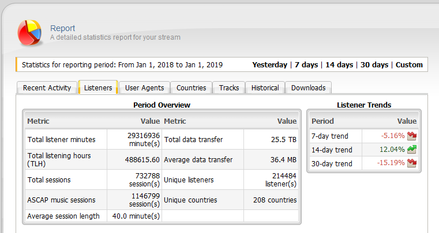Open the Custom date range option
The width and height of the screenshot is (439, 233).
click(x=409, y=65)
